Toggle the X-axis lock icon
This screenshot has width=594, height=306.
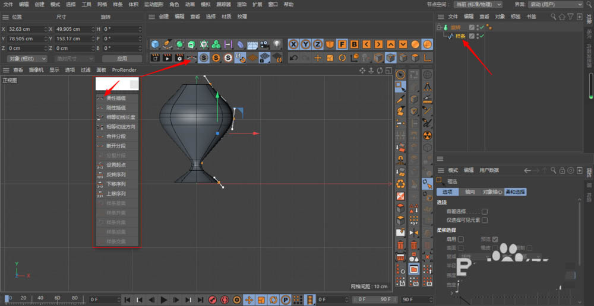coord(293,44)
